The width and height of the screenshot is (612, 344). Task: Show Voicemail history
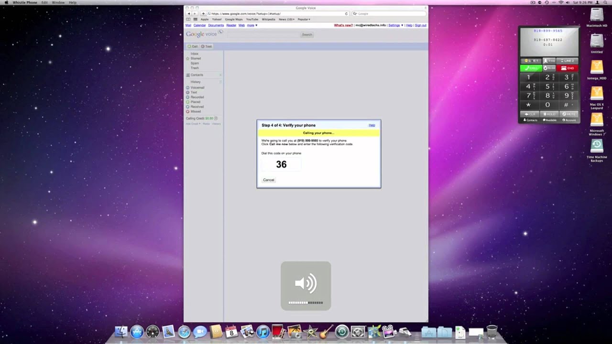click(x=197, y=87)
